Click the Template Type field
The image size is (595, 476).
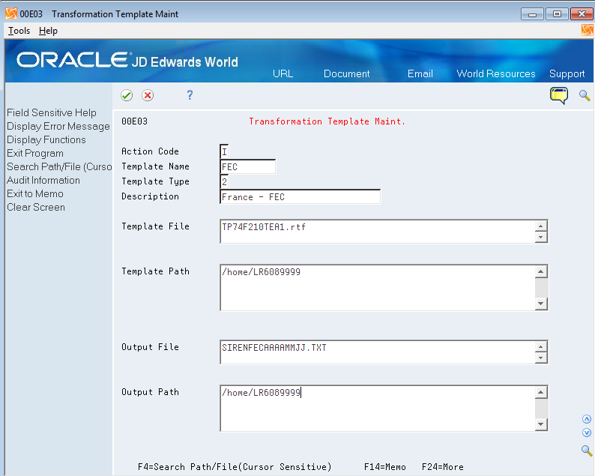(224, 181)
